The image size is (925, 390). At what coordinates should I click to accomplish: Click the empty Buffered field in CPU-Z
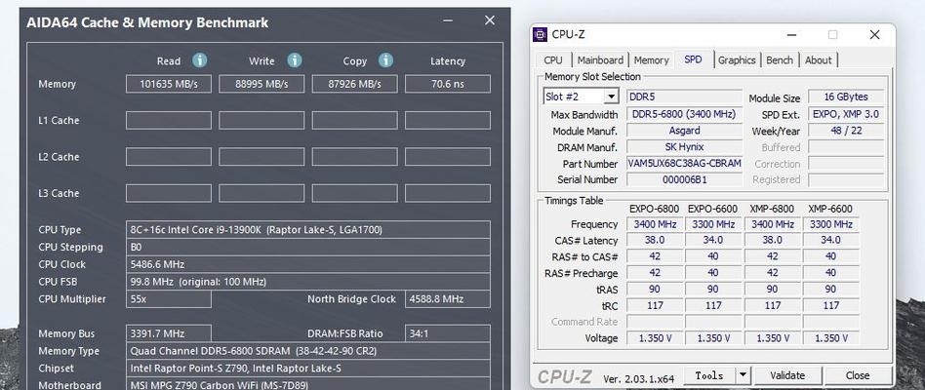tap(846, 147)
